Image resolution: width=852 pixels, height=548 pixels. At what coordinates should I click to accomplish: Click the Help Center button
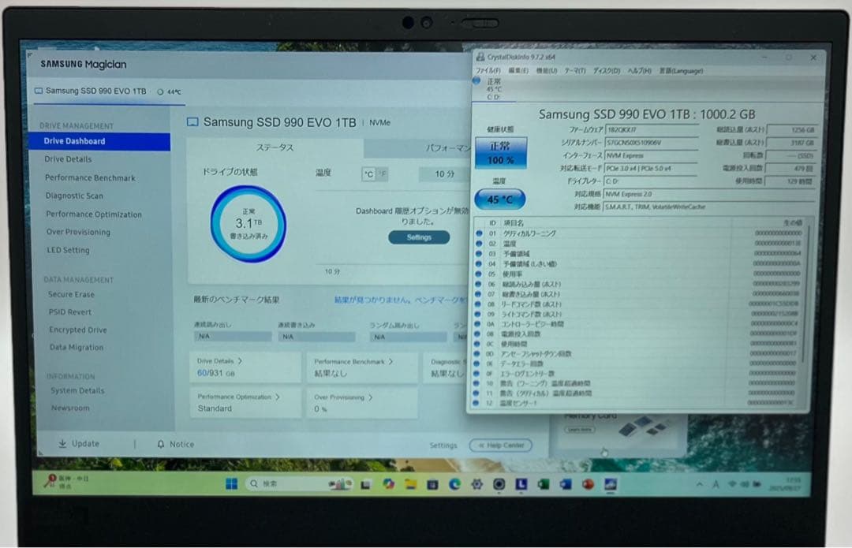[x=500, y=445]
